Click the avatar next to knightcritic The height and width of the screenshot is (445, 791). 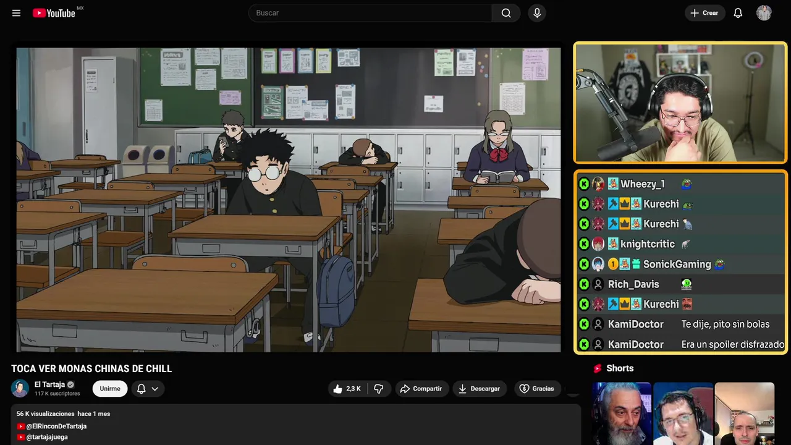(x=598, y=244)
